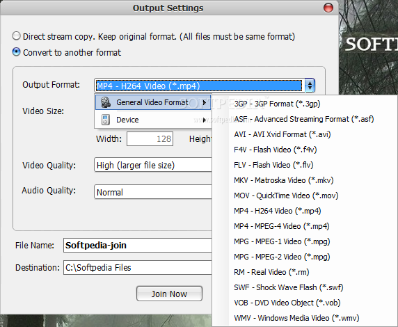Click the Video Quality label
398x327 pixels.
49,166
